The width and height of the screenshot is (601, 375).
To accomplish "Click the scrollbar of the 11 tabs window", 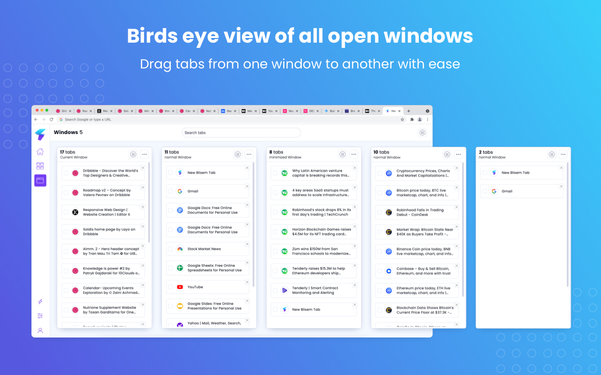I will [254, 225].
